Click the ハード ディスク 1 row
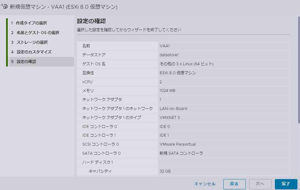This screenshot has height=190, width=300. click(183, 162)
